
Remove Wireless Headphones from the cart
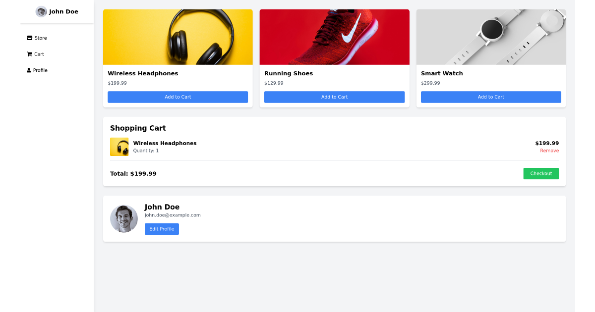pyautogui.click(x=549, y=151)
